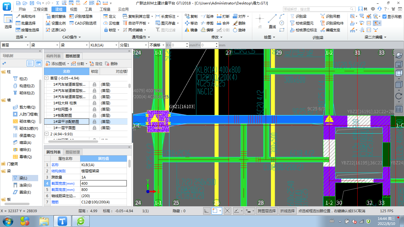
Task: Click the 截面宽度 value field 400
Action: pos(104,183)
